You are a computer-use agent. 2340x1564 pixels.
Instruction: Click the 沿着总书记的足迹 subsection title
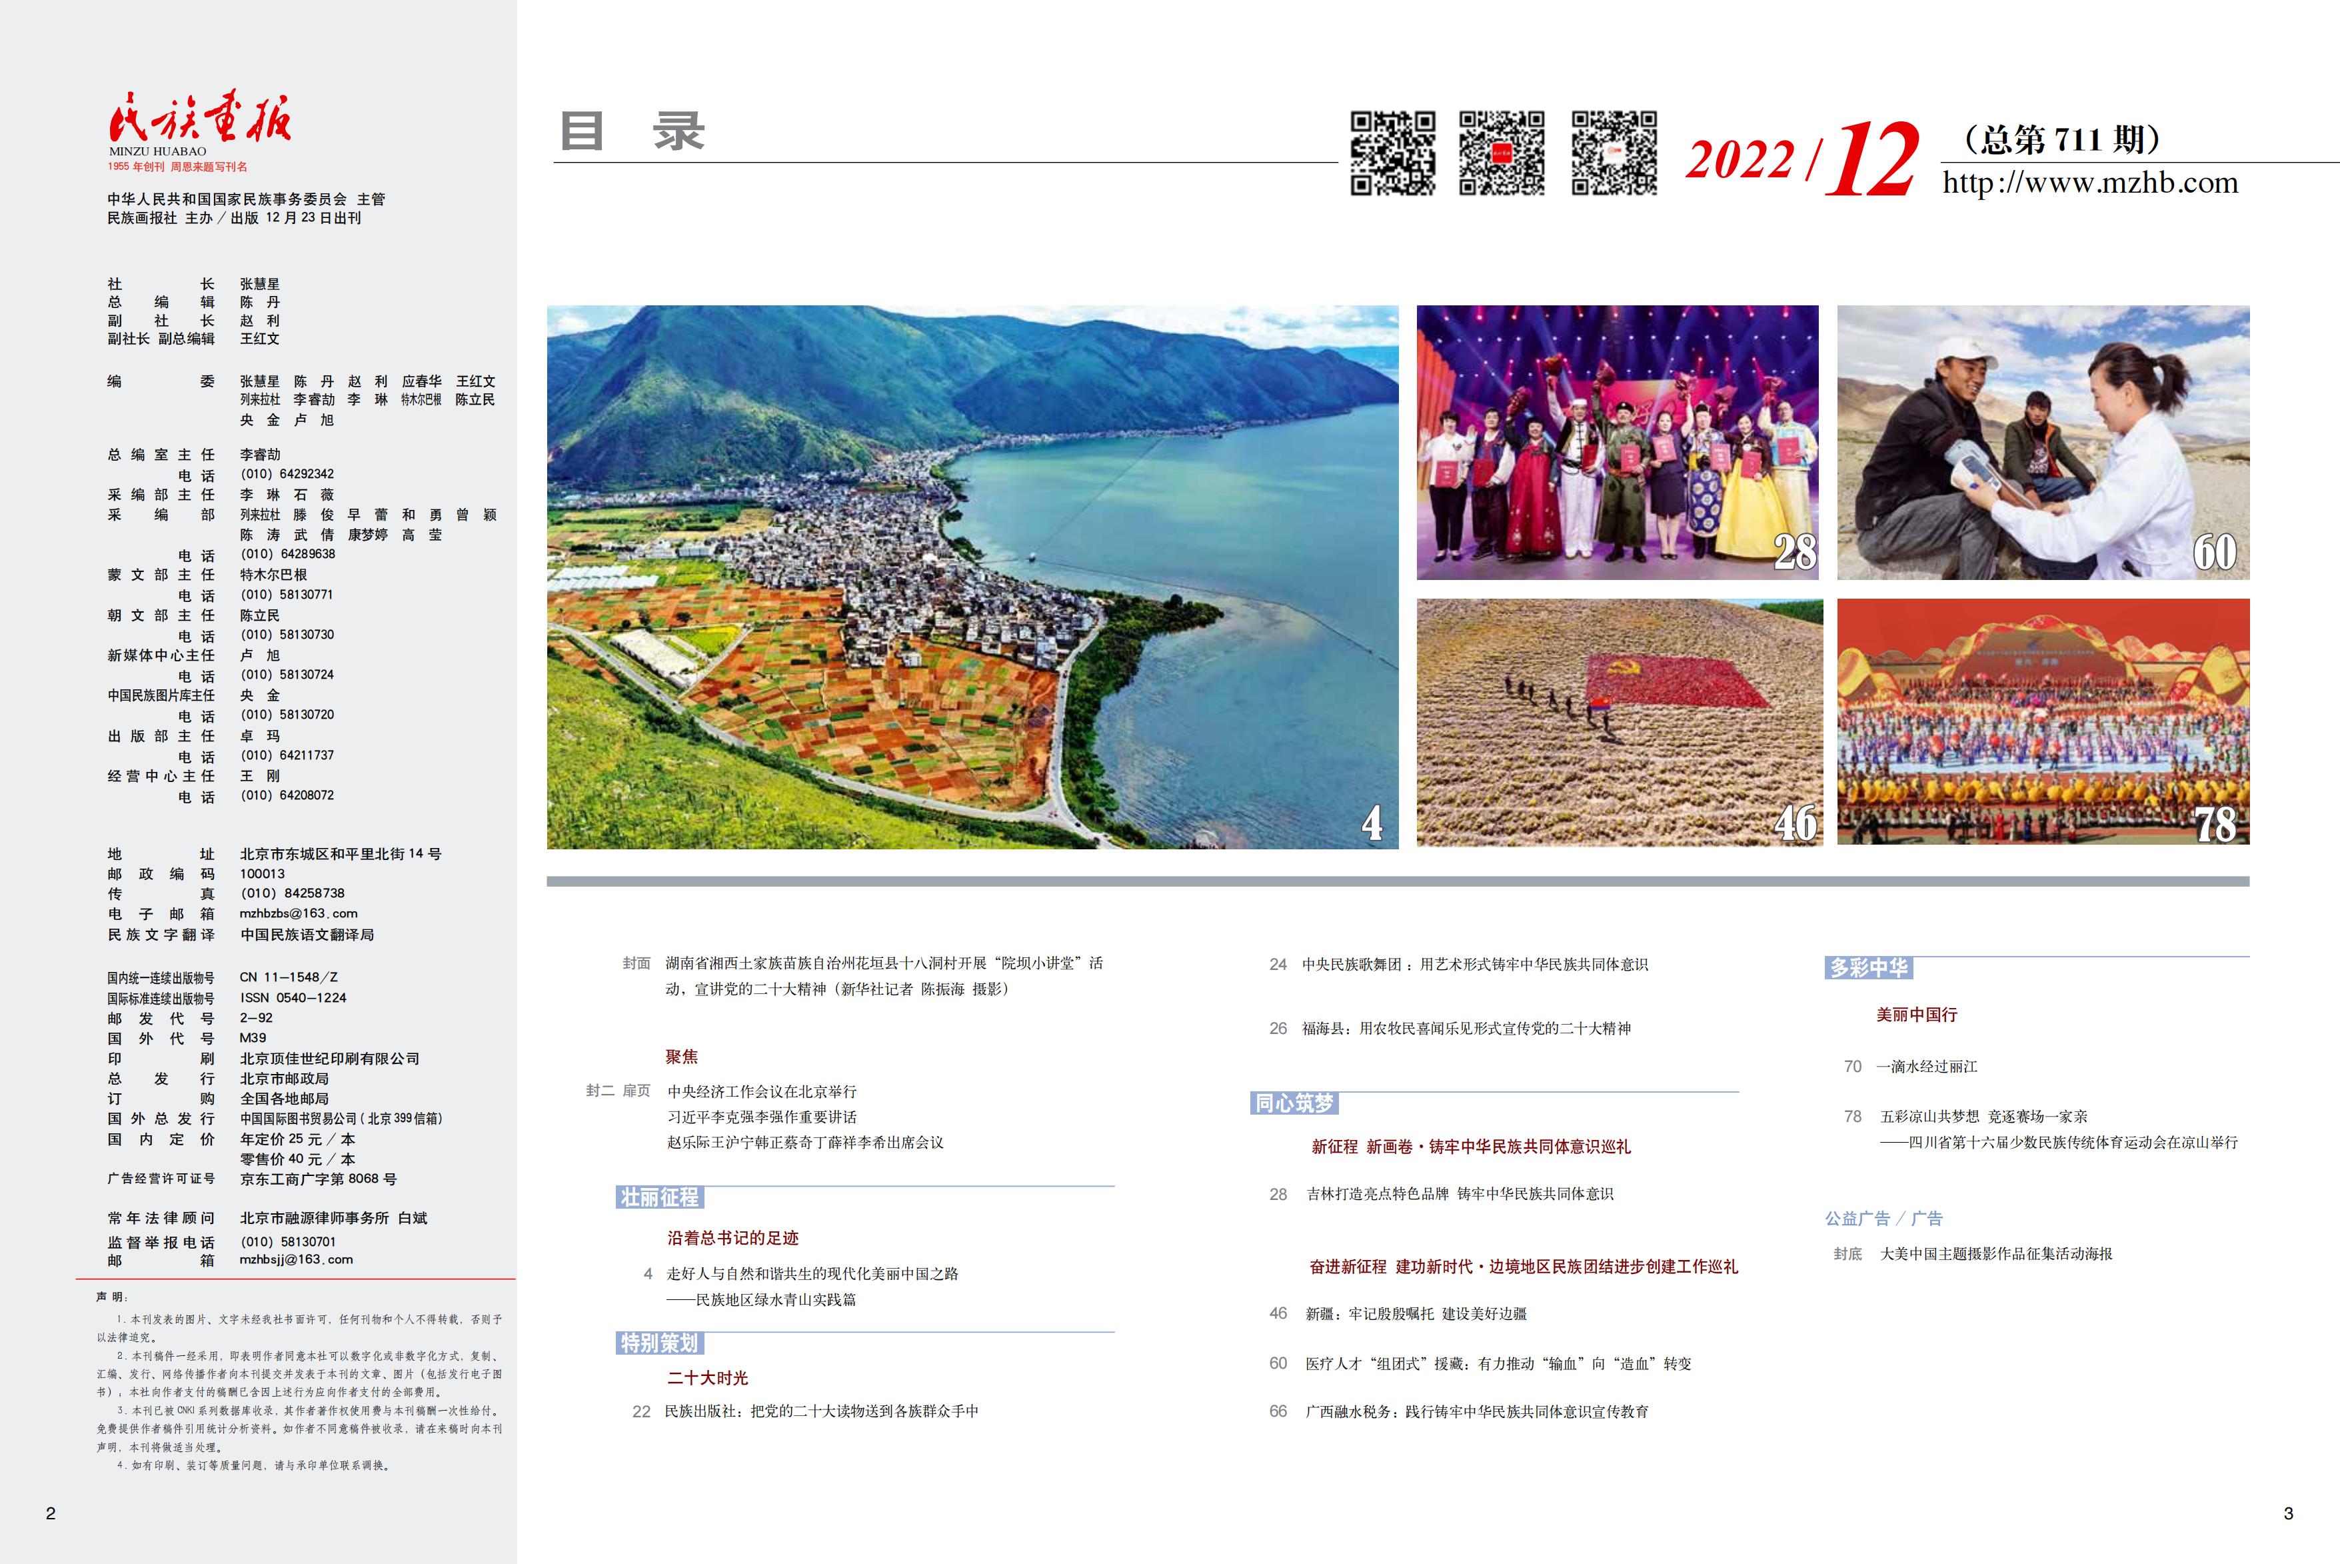point(733,1238)
